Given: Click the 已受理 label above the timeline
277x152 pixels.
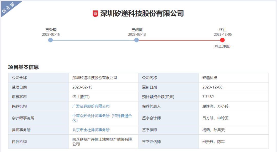Looking at the screenshot, I should [51, 30].
